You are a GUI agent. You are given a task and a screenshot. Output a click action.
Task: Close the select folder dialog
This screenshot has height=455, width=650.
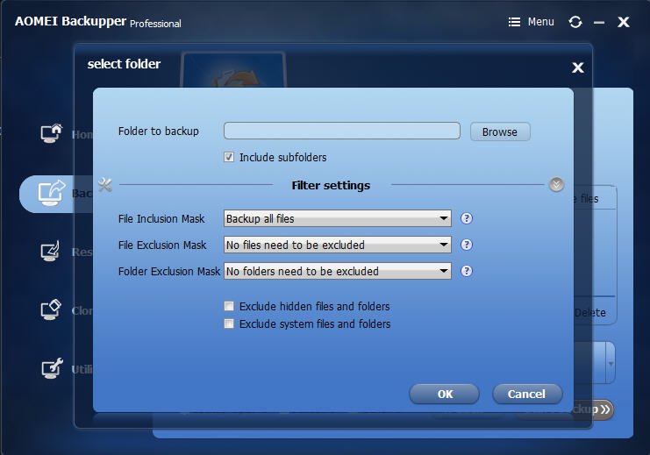[x=578, y=68]
